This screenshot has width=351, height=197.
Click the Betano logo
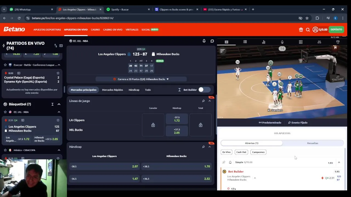tap(14, 29)
